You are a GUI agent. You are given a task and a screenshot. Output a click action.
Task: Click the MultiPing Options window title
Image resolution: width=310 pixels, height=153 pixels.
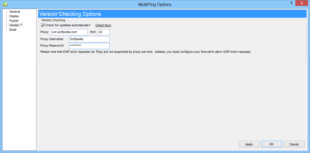coord(155,4)
